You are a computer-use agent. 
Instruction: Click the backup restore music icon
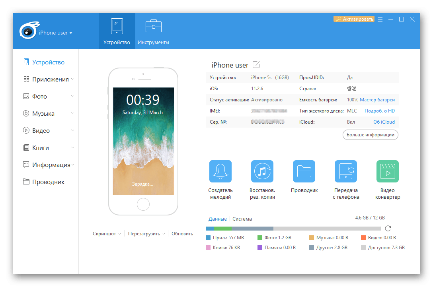[x=262, y=171]
